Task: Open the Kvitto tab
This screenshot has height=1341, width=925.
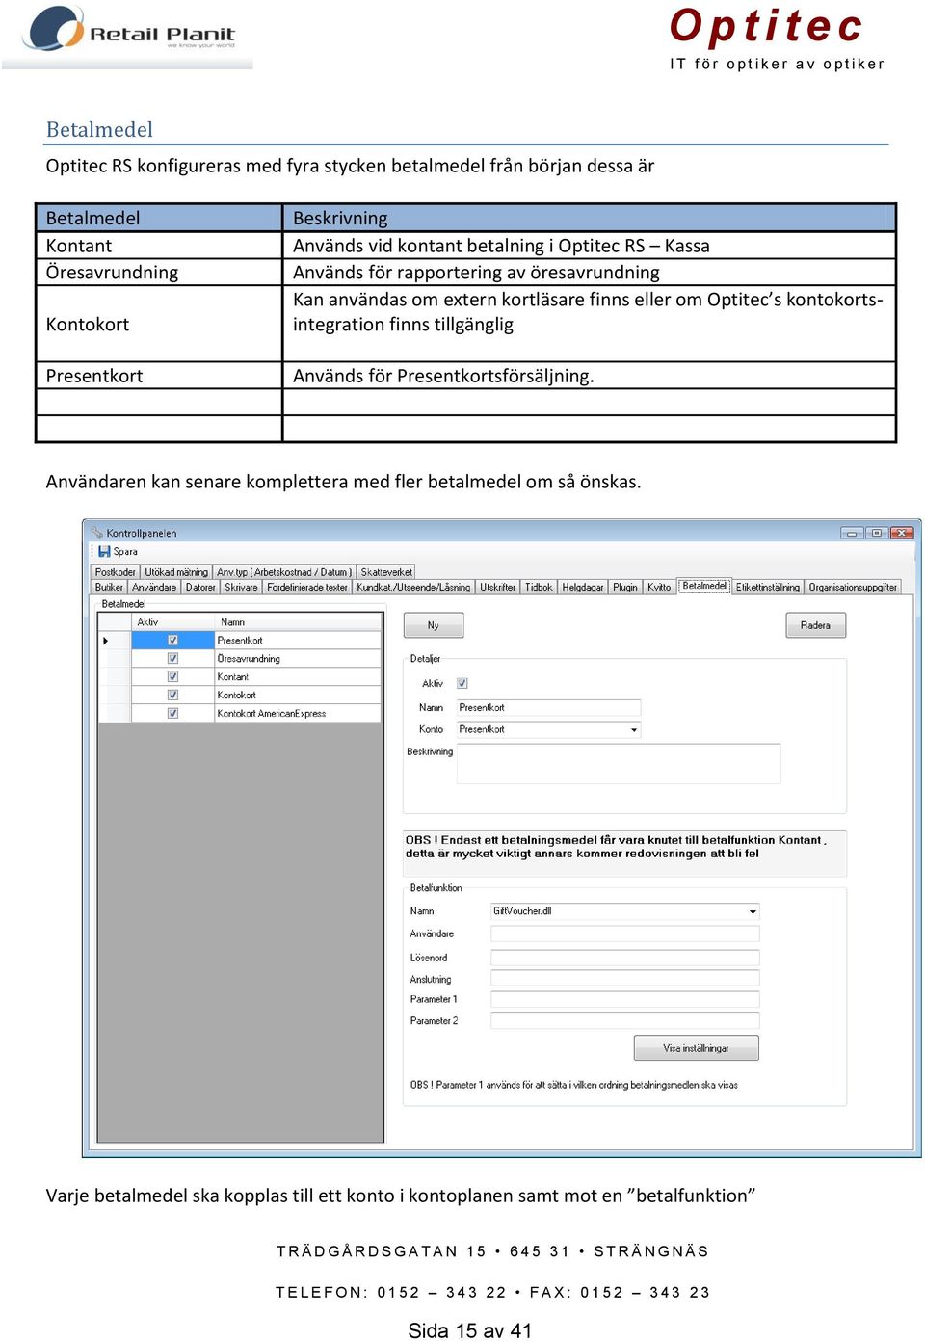Action: 659,587
